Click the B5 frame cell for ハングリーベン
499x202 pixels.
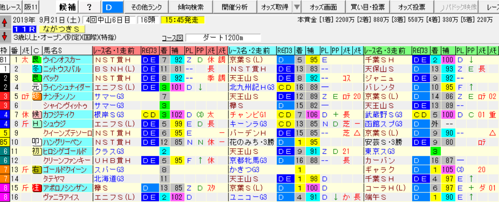[x=4, y=142]
